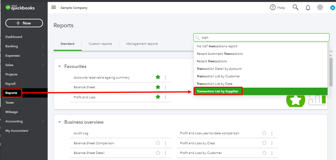
Task: Expand the Banking sidebar submenu arrow
Action: click(43, 46)
